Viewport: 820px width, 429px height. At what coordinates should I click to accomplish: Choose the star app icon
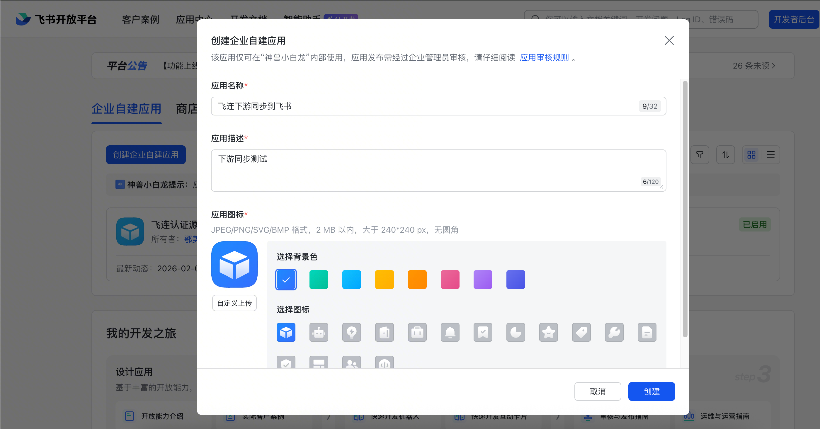[x=548, y=332]
